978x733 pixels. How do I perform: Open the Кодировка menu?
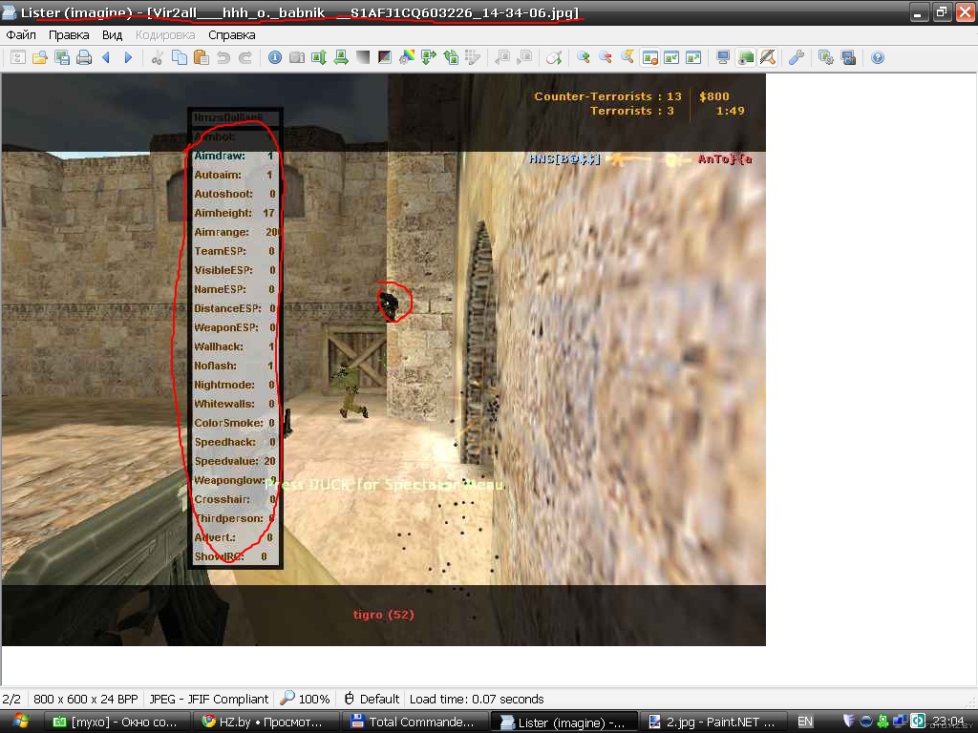pos(165,35)
